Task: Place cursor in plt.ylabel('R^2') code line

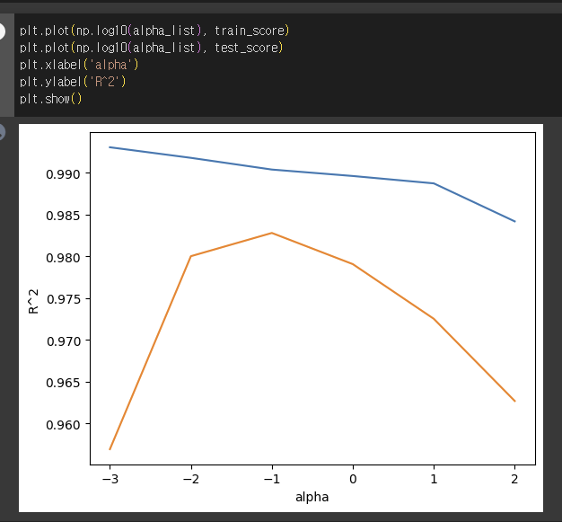Action: 73,82
